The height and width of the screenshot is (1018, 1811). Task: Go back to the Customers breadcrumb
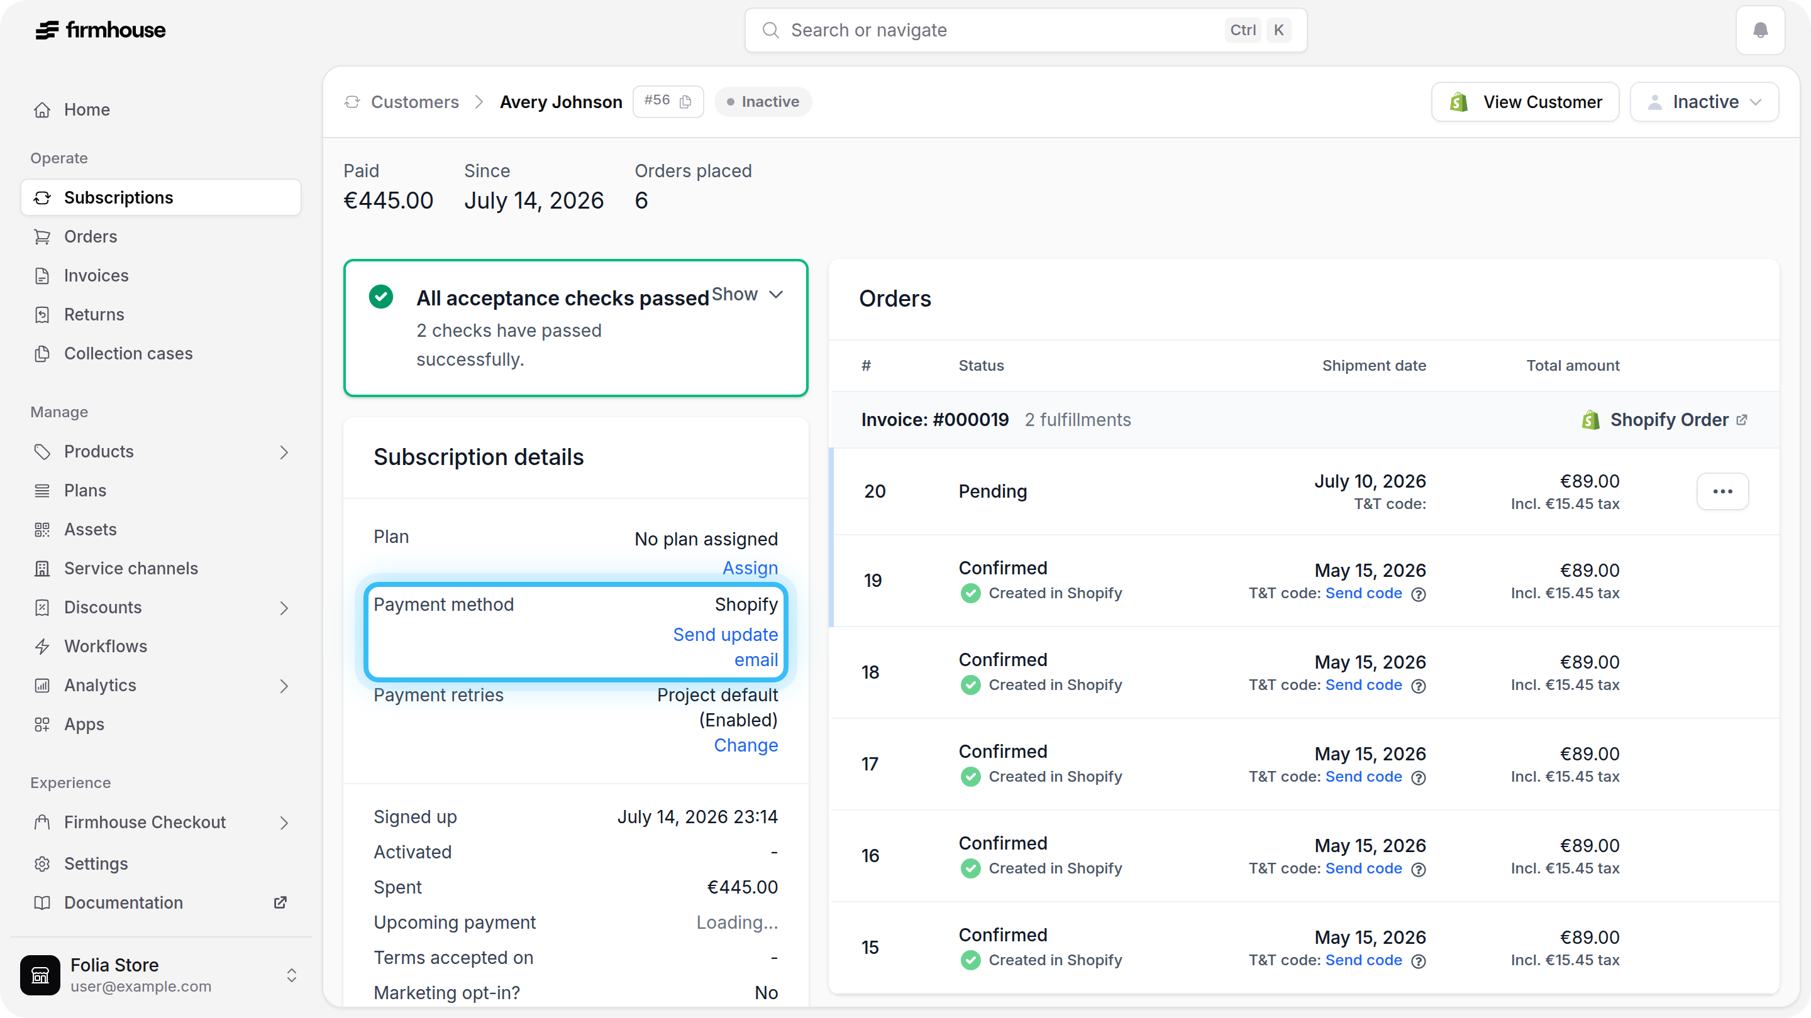point(415,102)
